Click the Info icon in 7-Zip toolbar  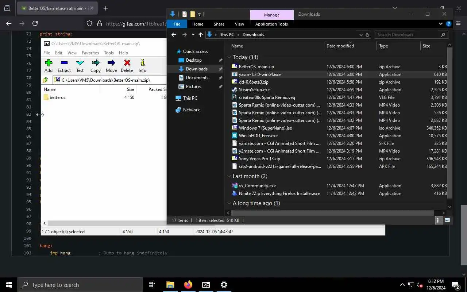coord(142,63)
